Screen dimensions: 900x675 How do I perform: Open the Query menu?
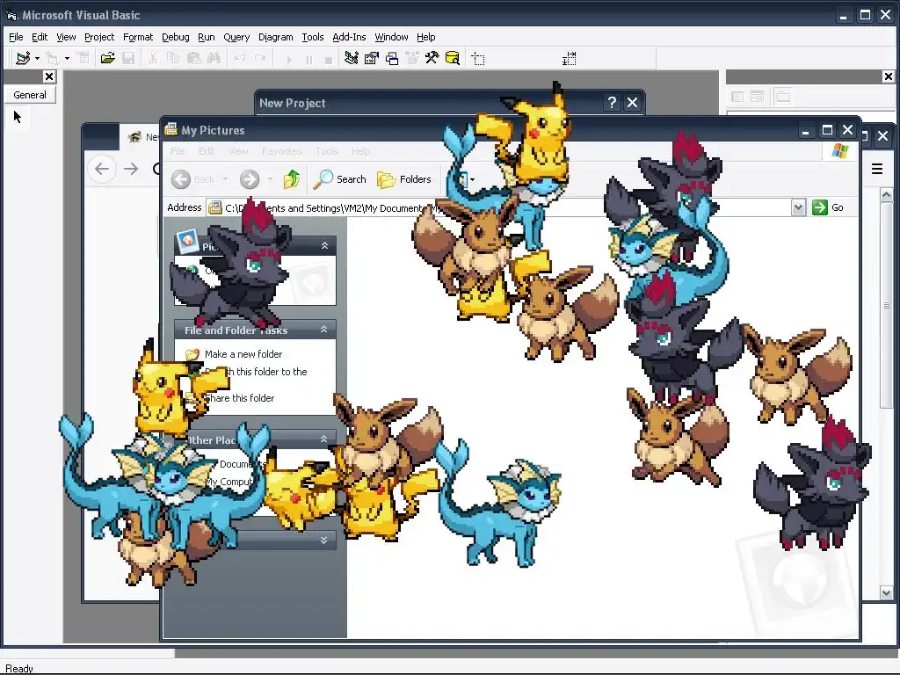click(236, 37)
